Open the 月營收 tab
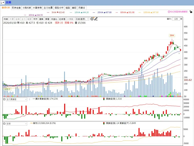 click(x=82, y=8)
